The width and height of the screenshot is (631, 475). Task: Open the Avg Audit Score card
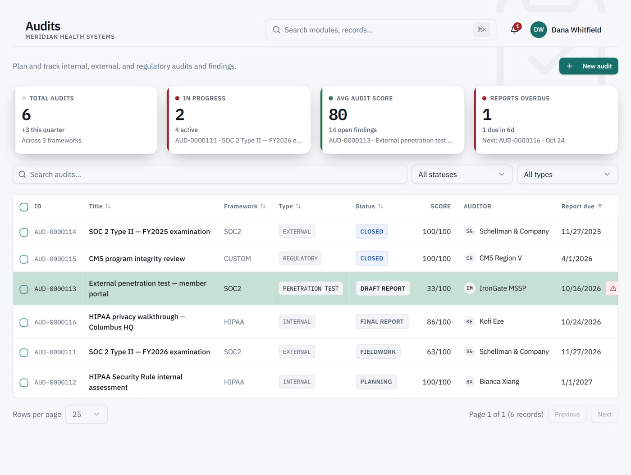click(393, 120)
